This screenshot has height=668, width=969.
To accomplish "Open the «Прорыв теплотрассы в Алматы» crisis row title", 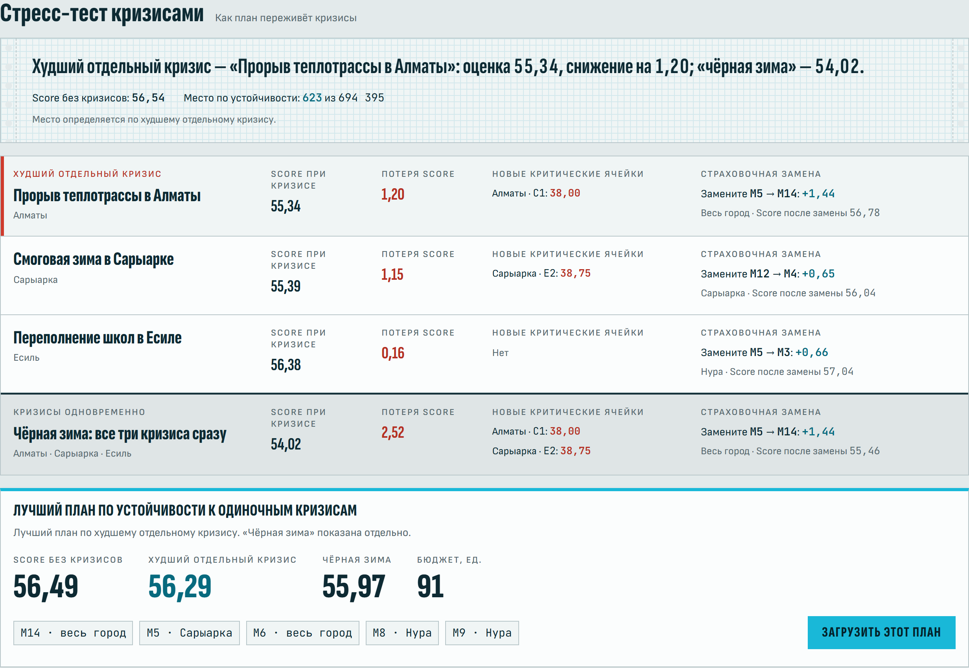I will pos(107,195).
